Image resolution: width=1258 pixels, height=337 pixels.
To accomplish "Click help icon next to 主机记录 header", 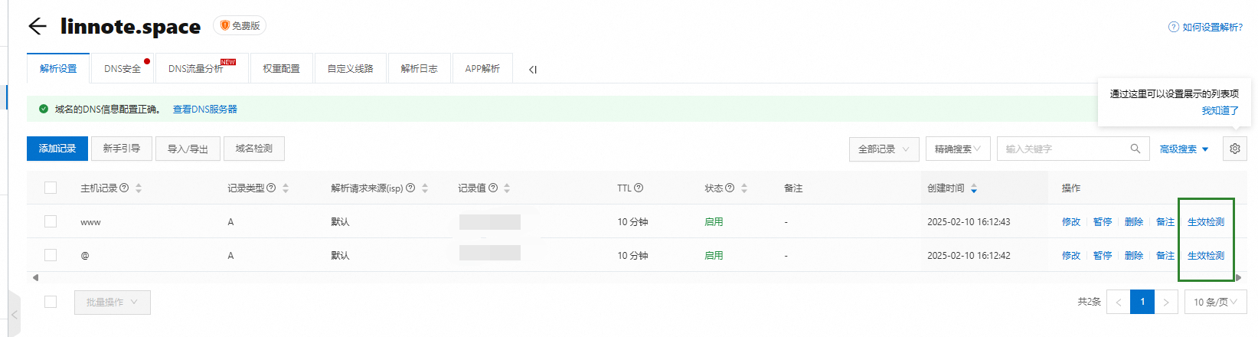I will pyautogui.click(x=124, y=188).
